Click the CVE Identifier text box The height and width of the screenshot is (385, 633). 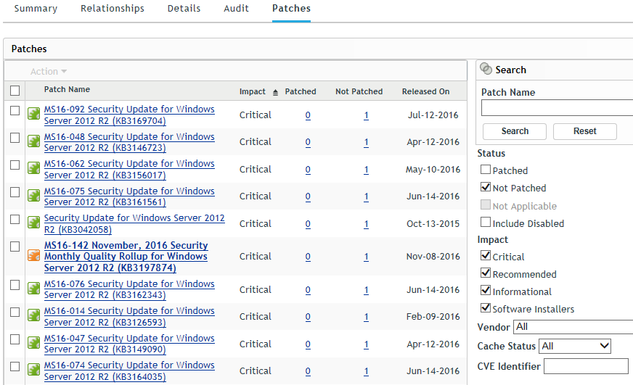(x=586, y=366)
